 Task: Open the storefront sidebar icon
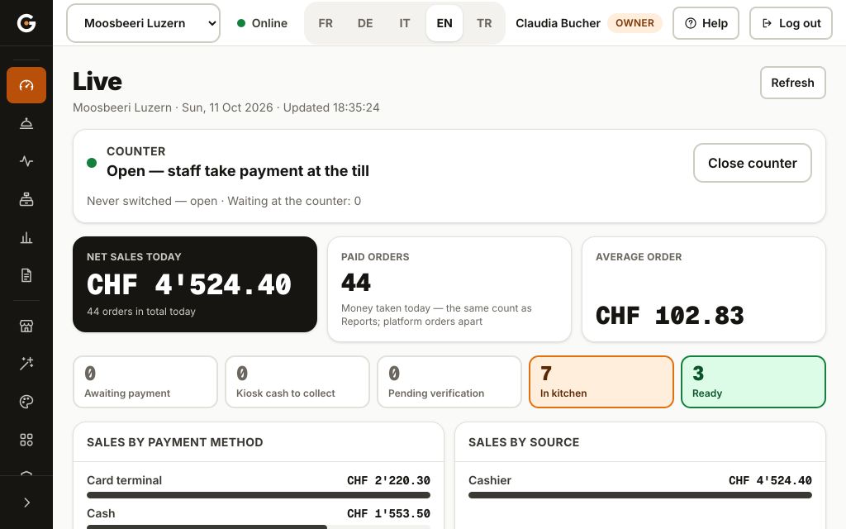(x=26, y=326)
